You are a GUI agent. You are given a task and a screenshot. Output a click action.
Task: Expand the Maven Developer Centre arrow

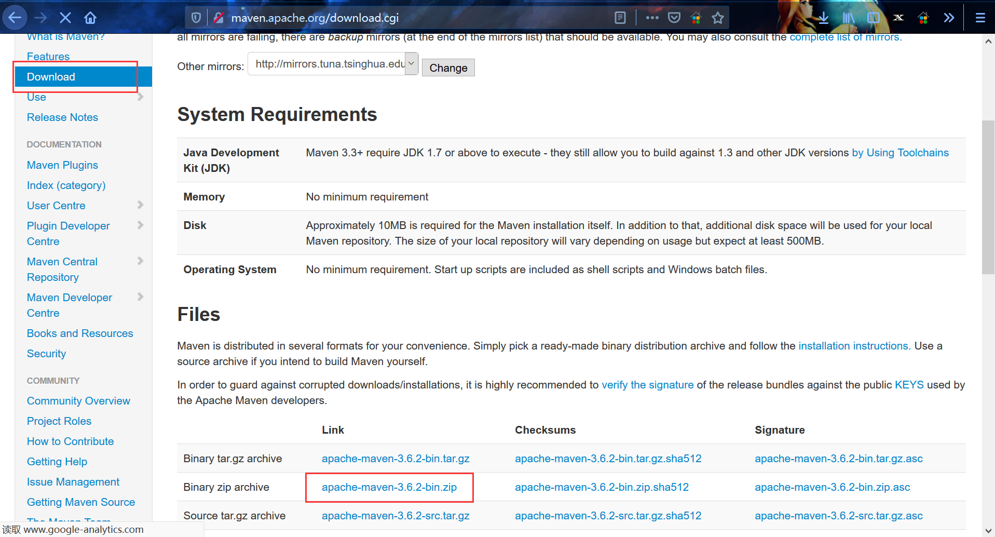(x=140, y=297)
